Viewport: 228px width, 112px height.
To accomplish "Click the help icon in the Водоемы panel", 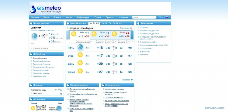I will click(61, 94).
